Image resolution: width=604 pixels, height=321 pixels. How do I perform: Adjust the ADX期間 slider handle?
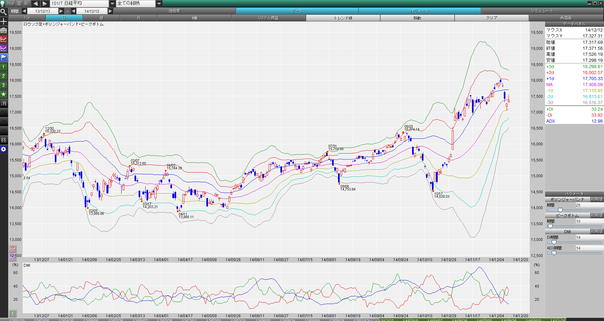(x=554, y=253)
